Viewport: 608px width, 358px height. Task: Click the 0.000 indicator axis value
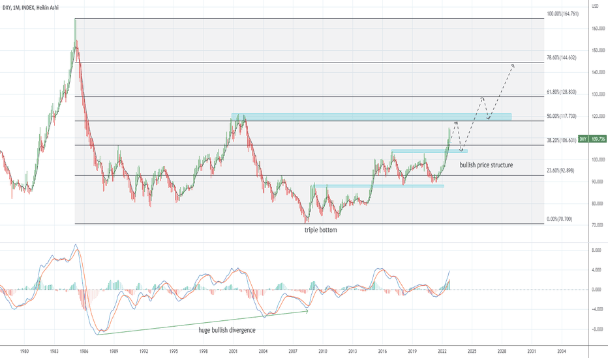pos(596,290)
